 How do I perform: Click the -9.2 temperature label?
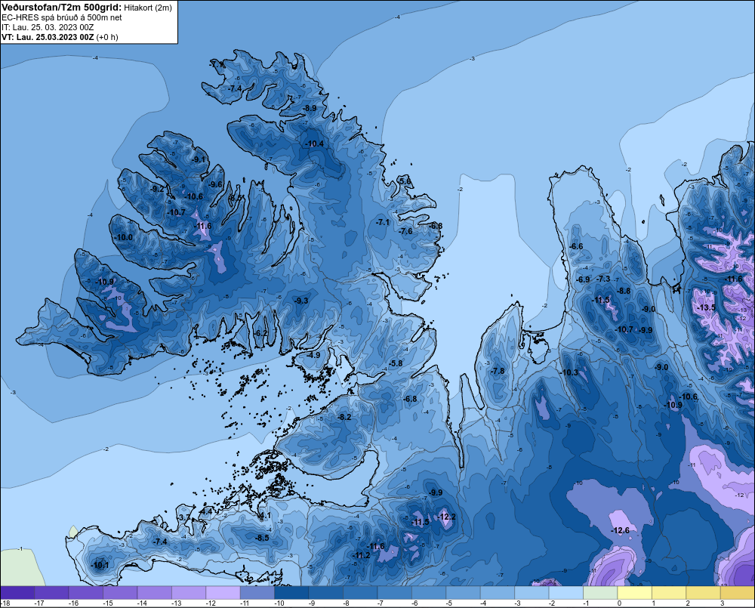(158, 189)
